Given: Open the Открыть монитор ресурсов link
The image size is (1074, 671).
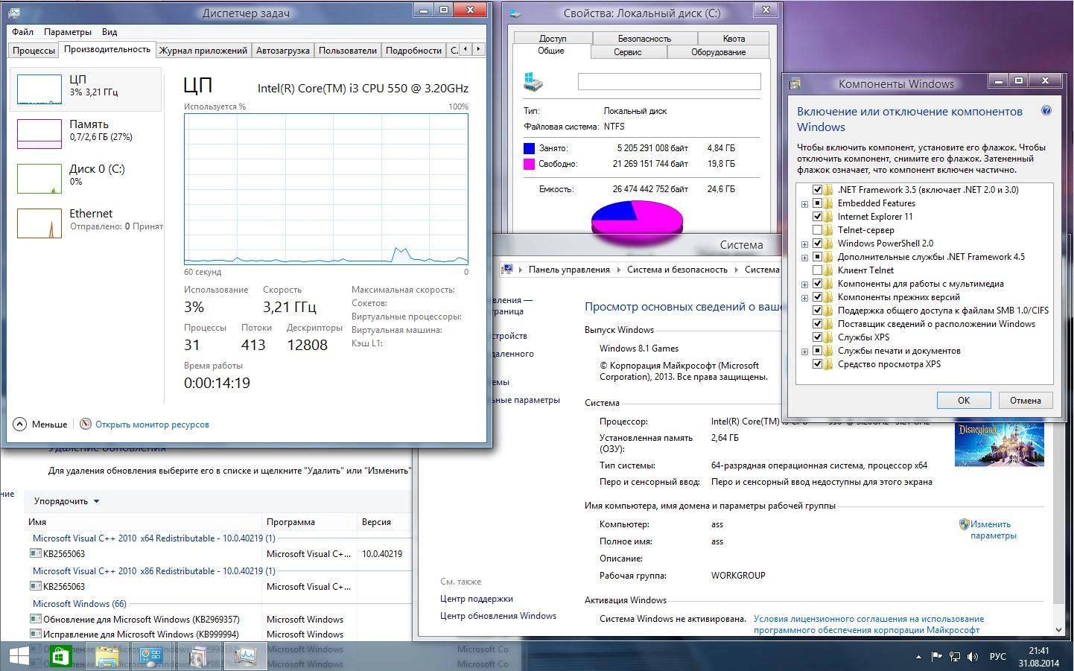Looking at the screenshot, I should point(152,424).
